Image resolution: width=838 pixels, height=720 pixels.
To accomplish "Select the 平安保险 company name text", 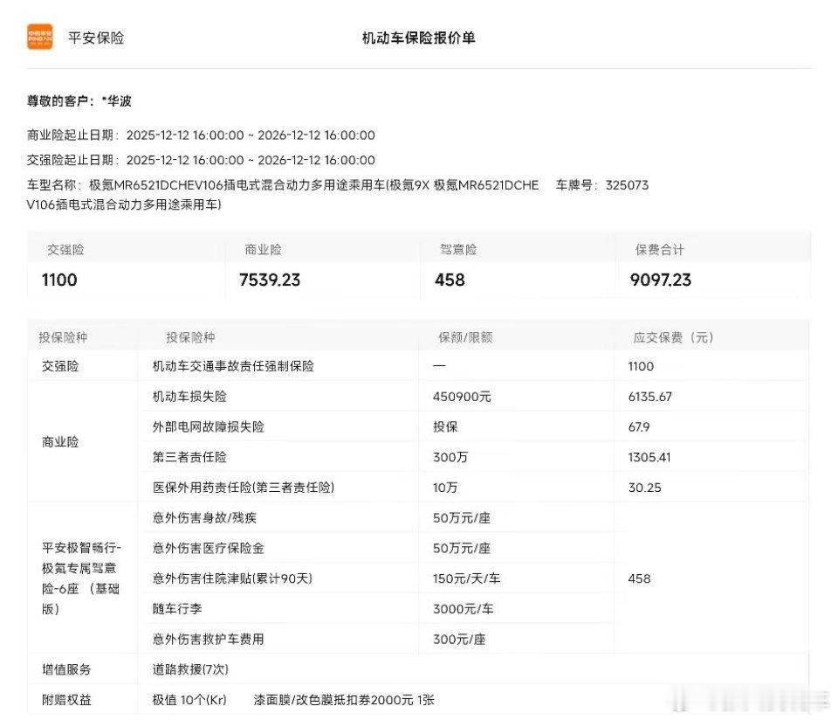I will [96, 38].
